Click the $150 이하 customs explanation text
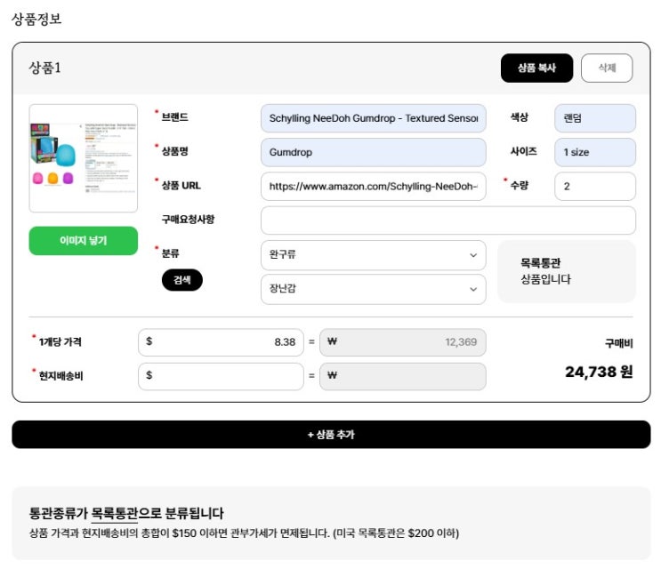Image resolution: width=661 pixels, height=577 pixels. point(244,533)
